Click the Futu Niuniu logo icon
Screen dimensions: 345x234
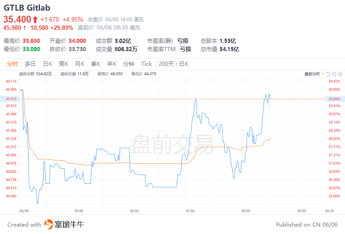48,224
